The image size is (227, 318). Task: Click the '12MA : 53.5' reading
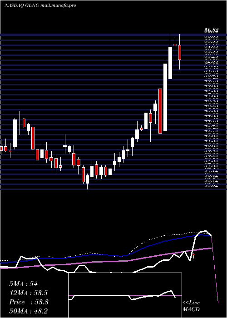coord(29,293)
